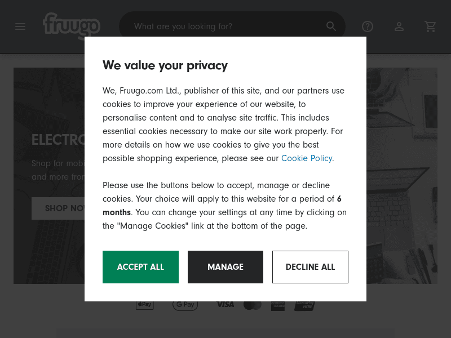This screenshot has width=451, height=338.
Task: Open the help question mark icon
Action: tap(368, 26)
